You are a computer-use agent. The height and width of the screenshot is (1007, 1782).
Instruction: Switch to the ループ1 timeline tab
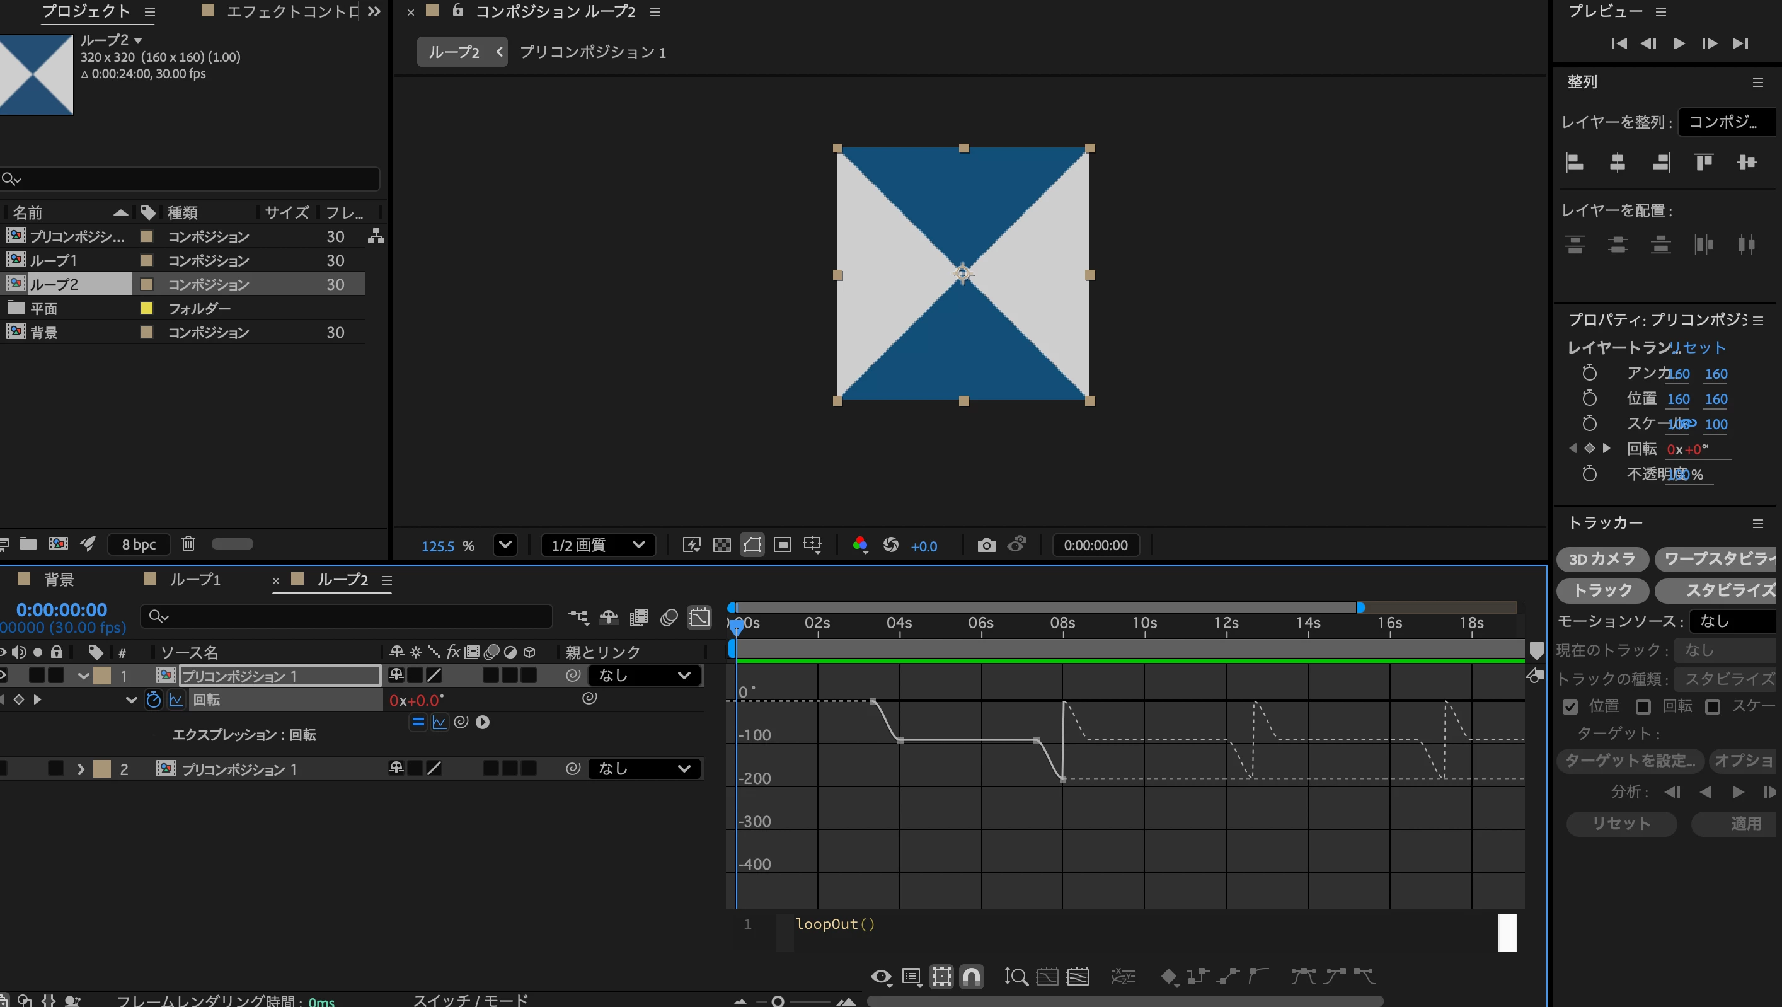tap(194, 580)
